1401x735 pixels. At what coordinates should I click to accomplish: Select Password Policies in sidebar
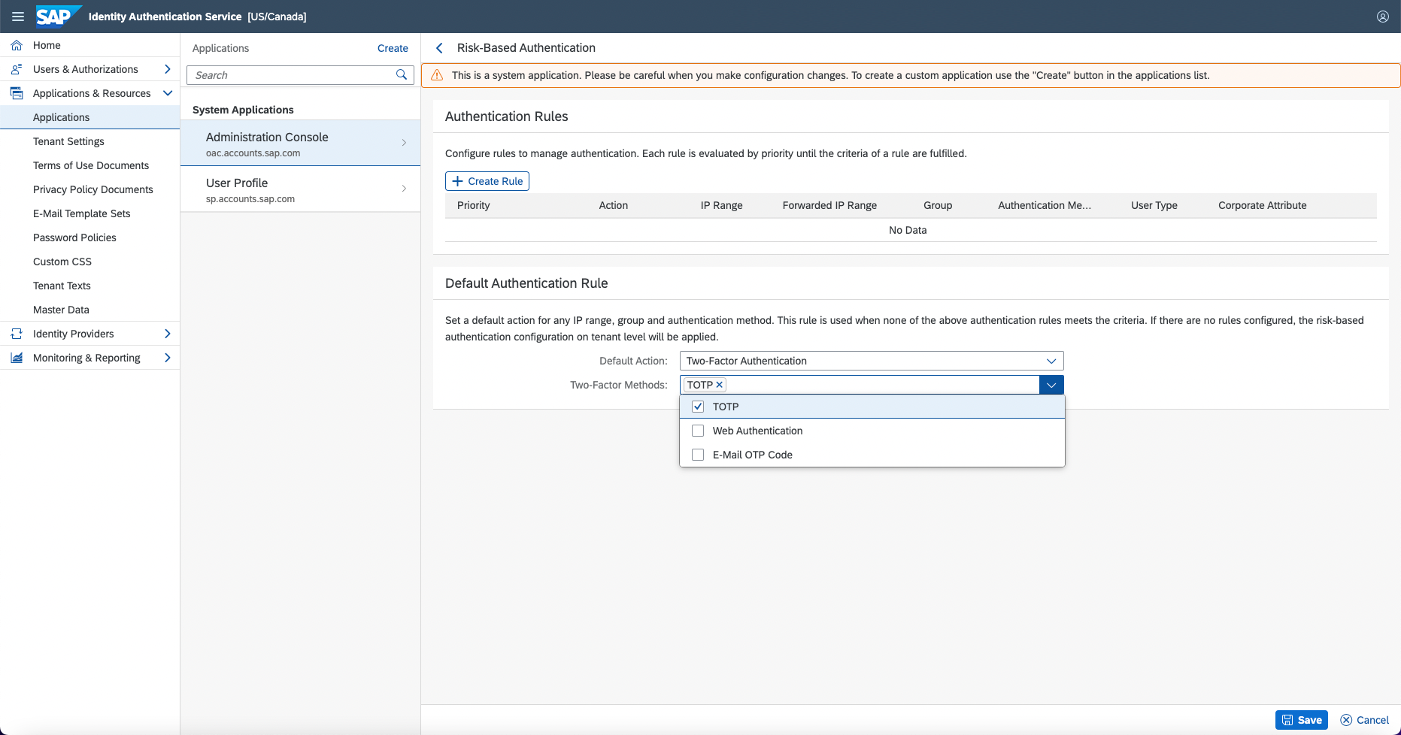click(x=74, y=237)
